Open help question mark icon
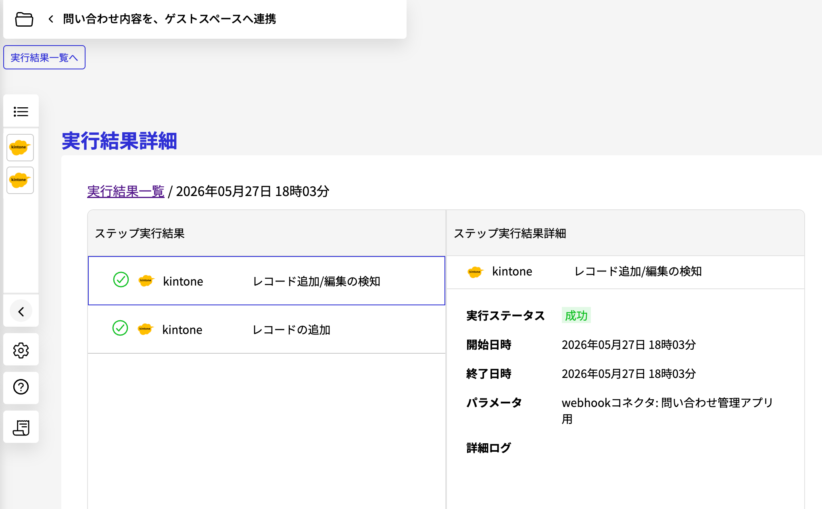Image resolution: width=822 pixels, height=509 pixels. tap(21, 387)
